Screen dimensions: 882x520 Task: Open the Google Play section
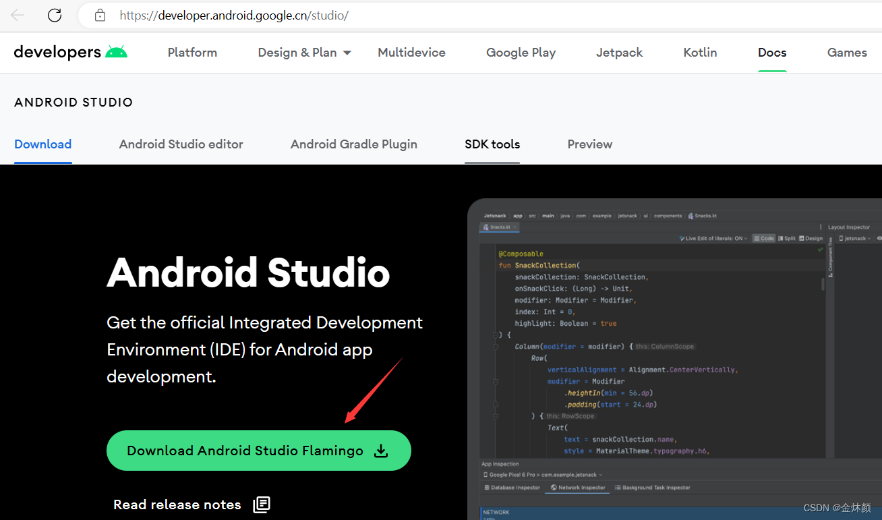[x=521, y=52]
